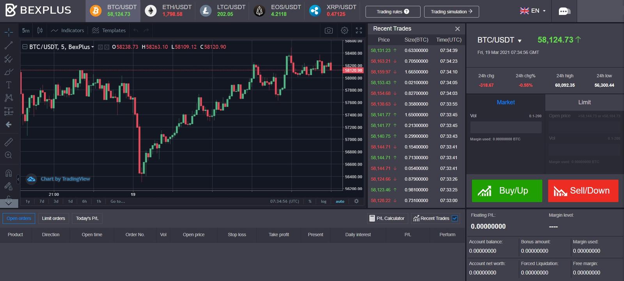Set chart range to 3d

click(56, 202)
